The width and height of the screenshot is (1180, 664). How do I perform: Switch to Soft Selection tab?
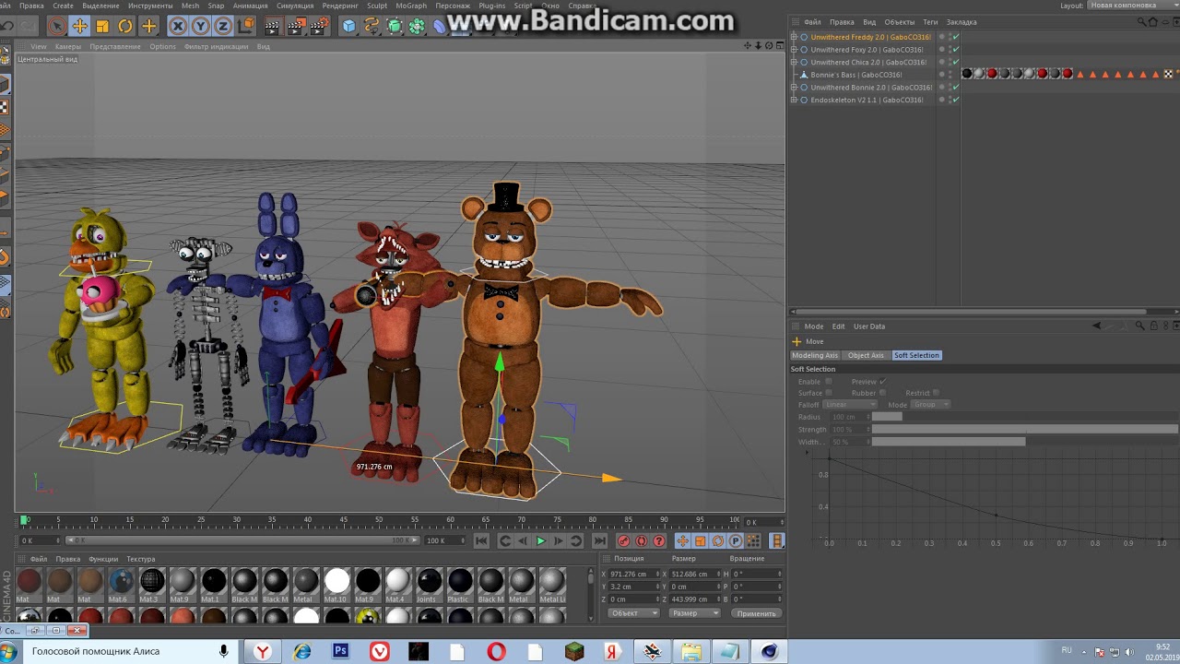point(916,355)
